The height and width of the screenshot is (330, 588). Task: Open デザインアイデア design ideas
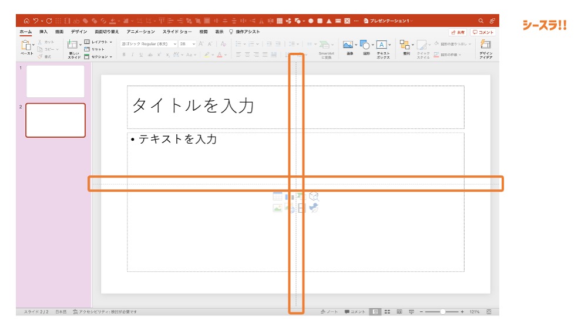pos(486,46)
